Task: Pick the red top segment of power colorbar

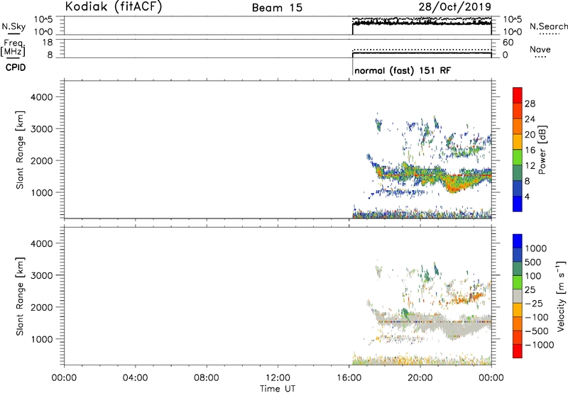Action: click(518, 96)
